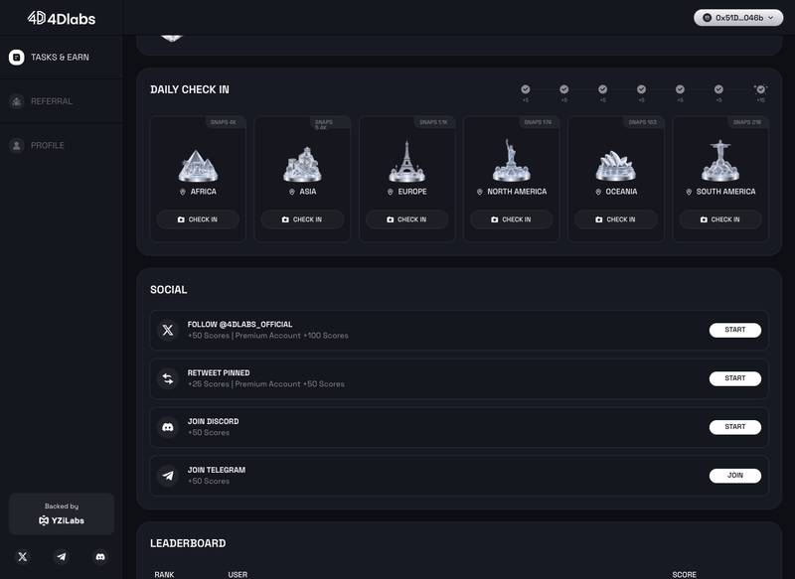Image resolution: width=795 pixels, height=579 pixels.
Task: Click the North America location pin icon
Action: [480, 192]
